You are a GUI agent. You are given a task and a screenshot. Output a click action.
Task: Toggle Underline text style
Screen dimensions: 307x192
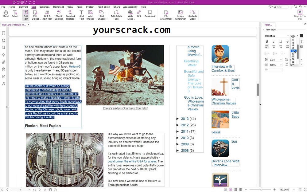281,41
